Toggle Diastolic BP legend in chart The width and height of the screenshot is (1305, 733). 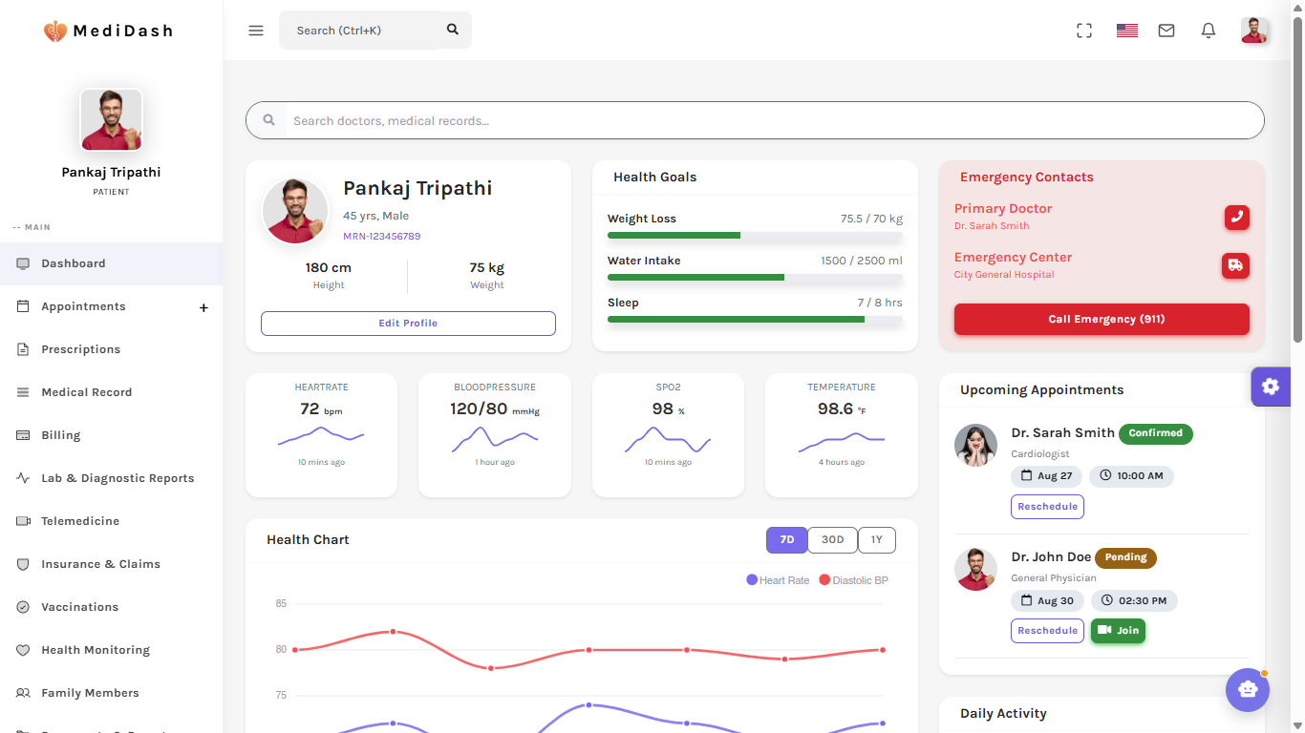(854, 580)
